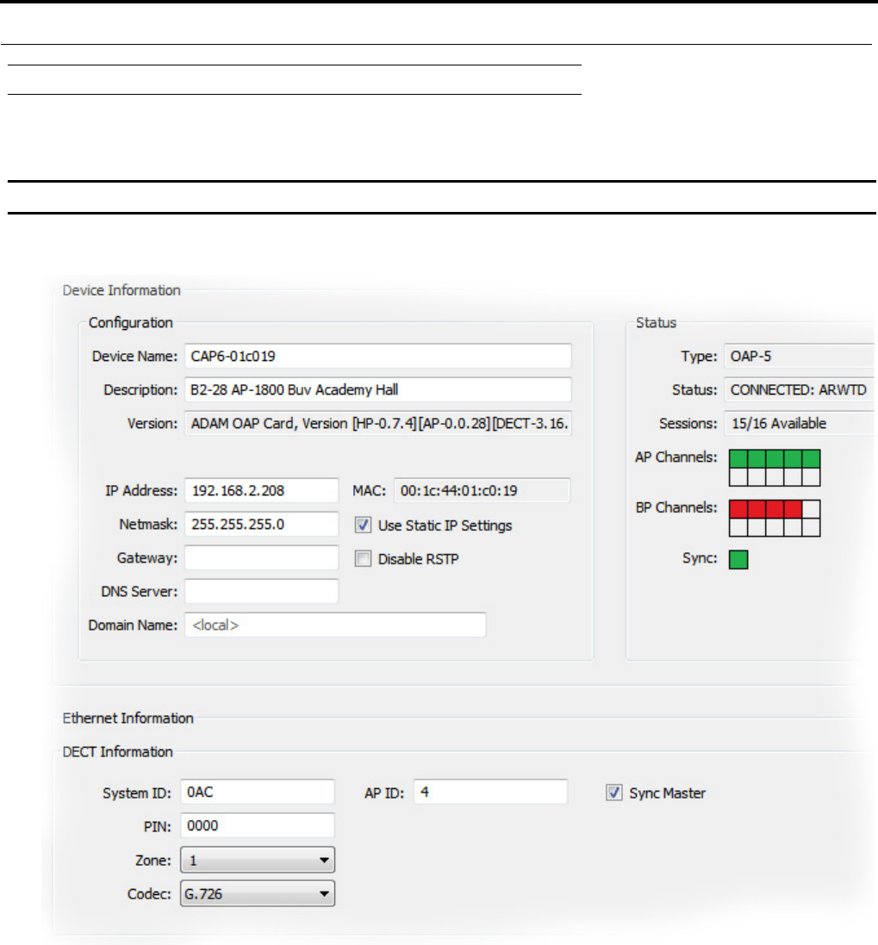
Task: Click the DECT Information section header
Action: pos(117,751)
